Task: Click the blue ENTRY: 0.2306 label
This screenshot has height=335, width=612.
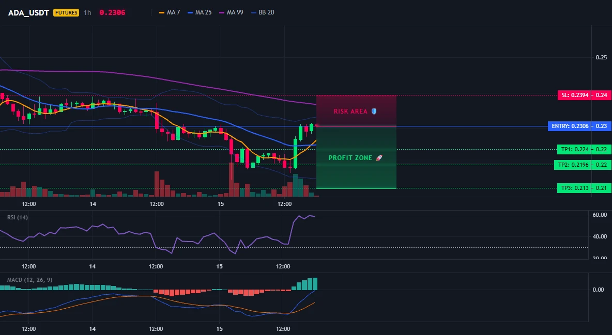Action: point(569,126)
